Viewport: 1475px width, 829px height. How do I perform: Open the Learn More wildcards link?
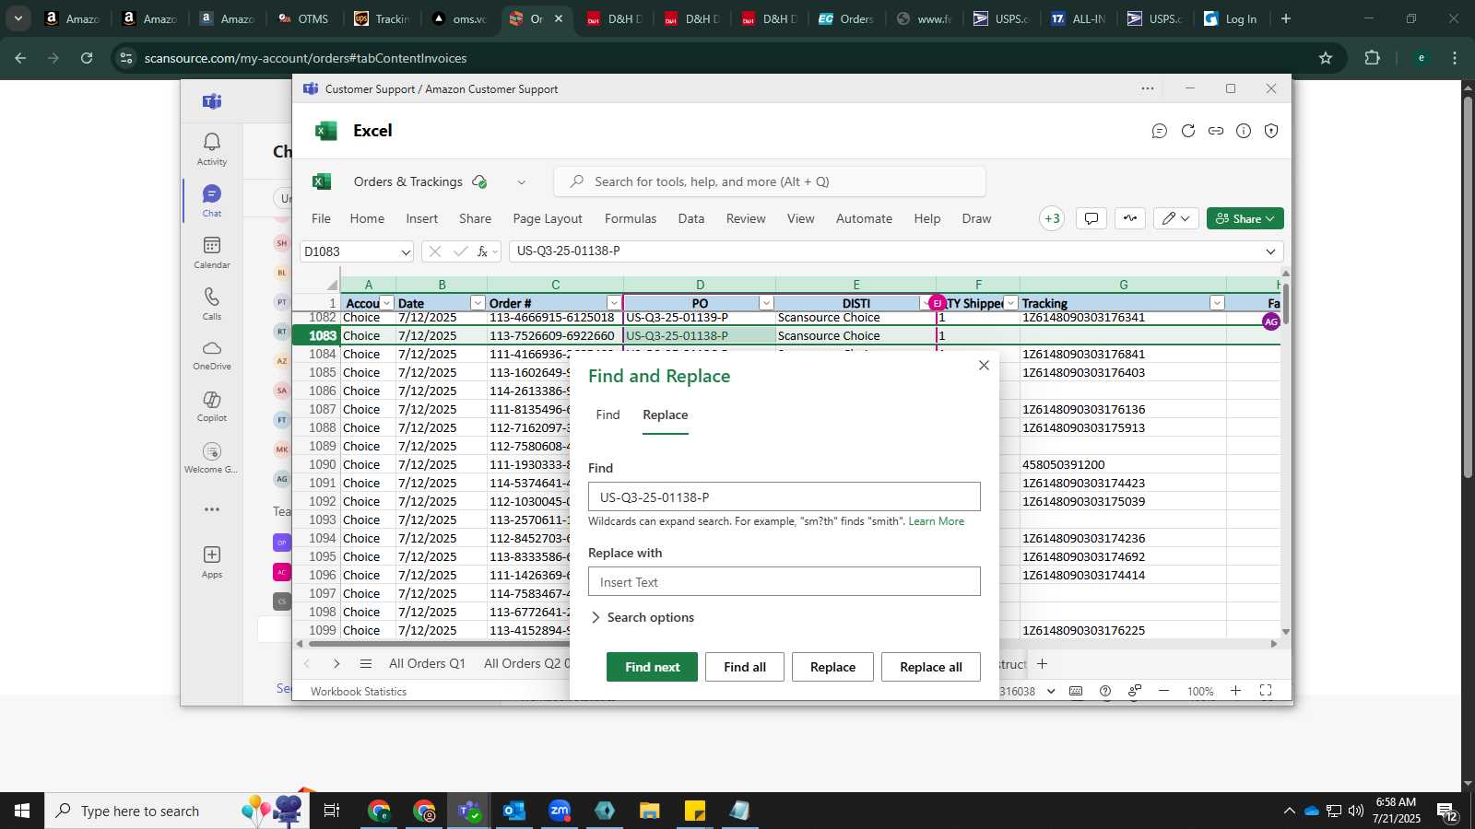[x=937, y=521]
